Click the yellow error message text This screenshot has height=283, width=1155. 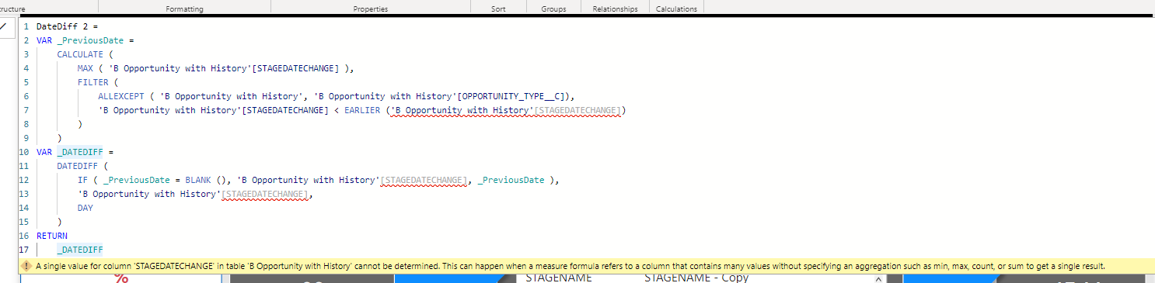click(571, 266)
